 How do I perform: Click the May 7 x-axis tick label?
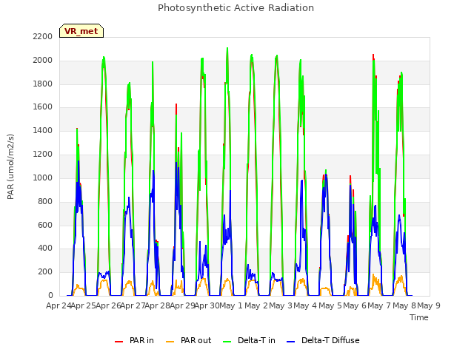(x=379, y=305)
